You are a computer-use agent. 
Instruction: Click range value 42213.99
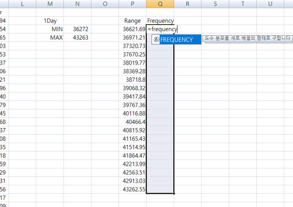[x=133, y=164]
